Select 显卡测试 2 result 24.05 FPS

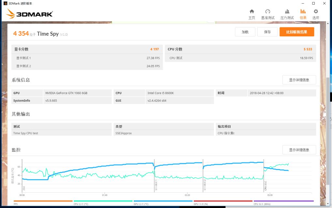(153, 66)
